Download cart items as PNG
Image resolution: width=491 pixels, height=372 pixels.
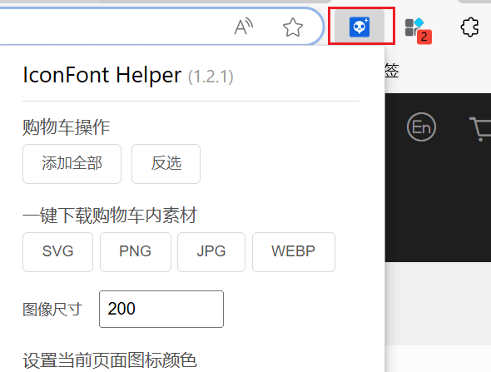pos(136,252)
